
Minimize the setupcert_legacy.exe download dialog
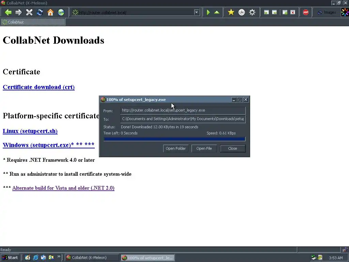(233, 100)
